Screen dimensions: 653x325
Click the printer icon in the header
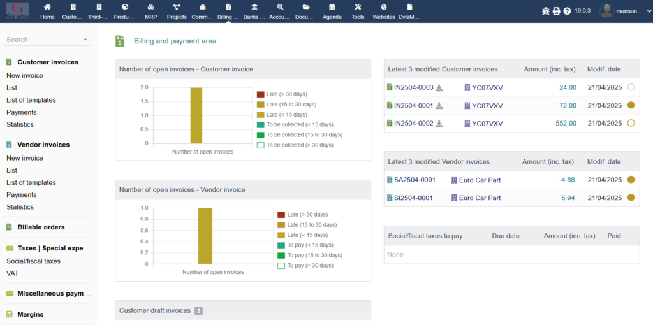click(x=556, y=11)
